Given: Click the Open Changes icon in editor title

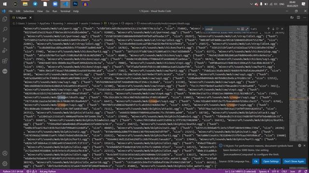Looking at the screenshot, I should point(292,18).
